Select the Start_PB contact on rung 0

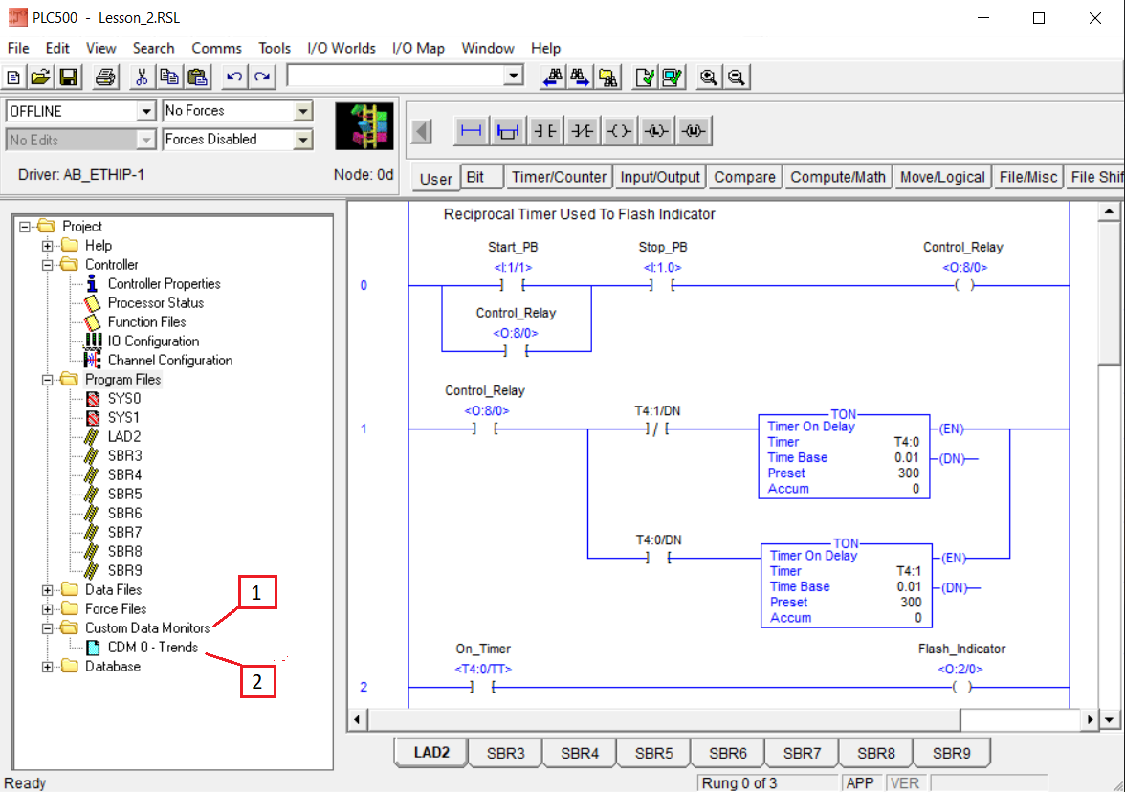[x=513, y=285]
